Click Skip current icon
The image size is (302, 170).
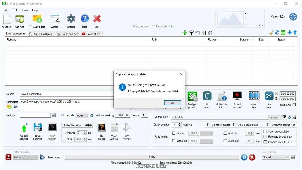pos(207,96)
